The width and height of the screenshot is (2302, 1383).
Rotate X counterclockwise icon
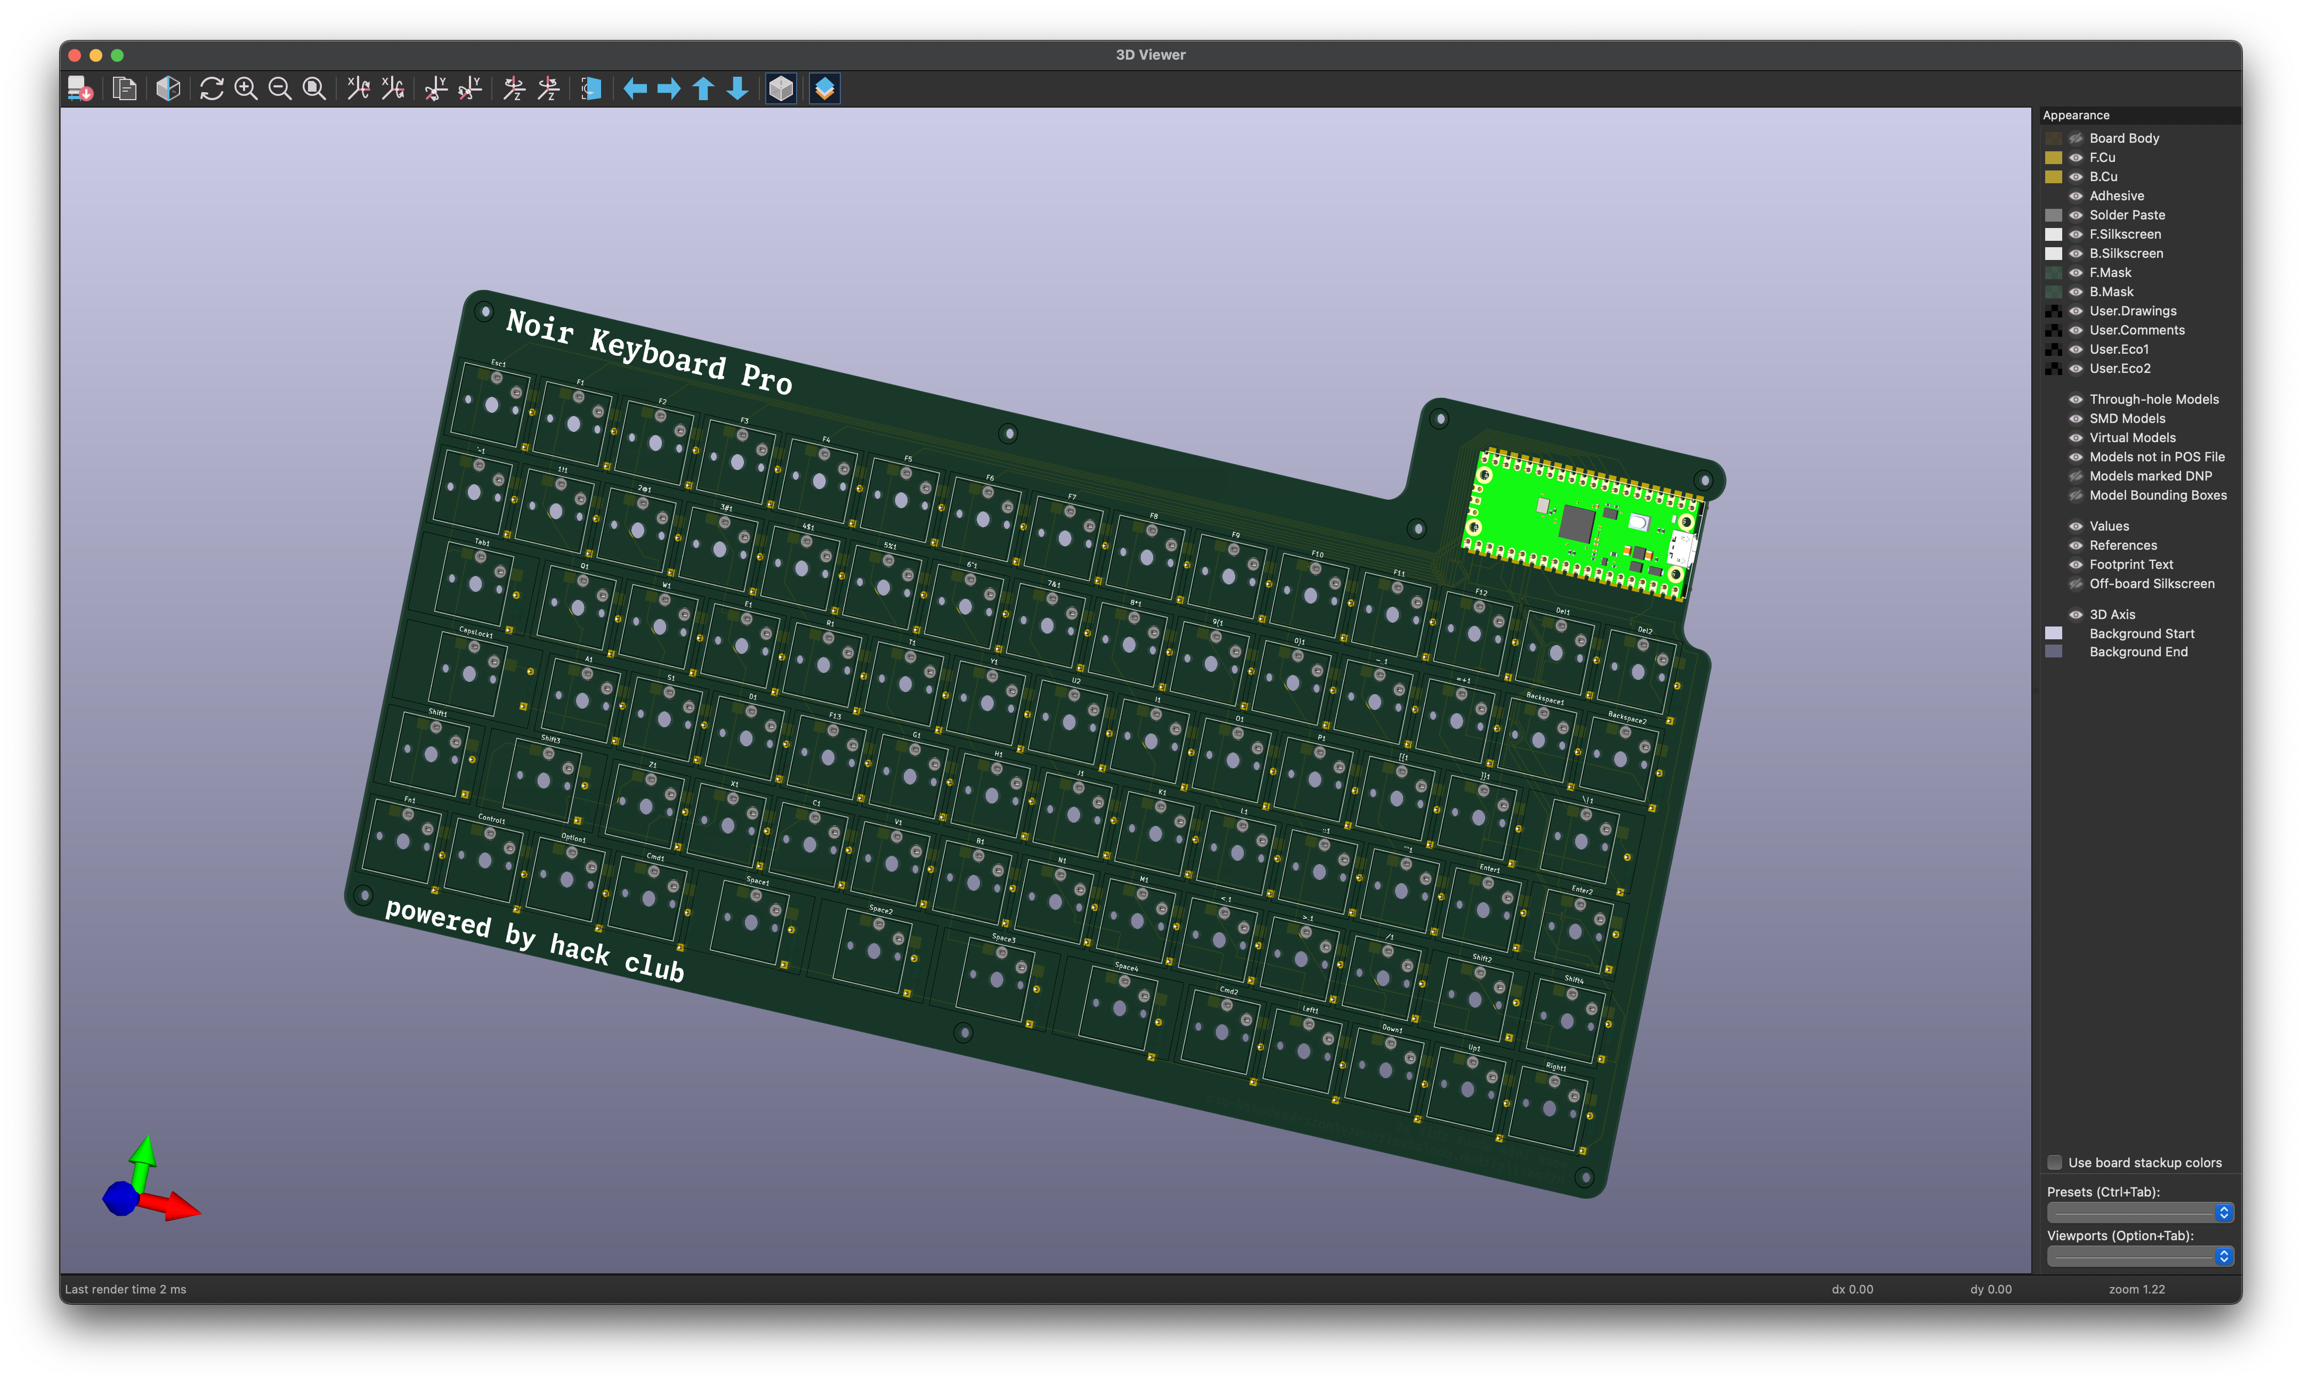pos(392,88)
